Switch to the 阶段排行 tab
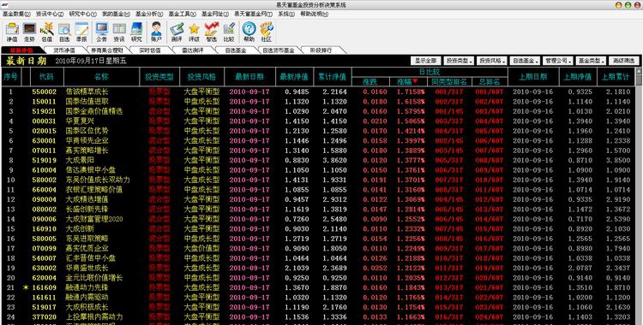 coord(321,50)
